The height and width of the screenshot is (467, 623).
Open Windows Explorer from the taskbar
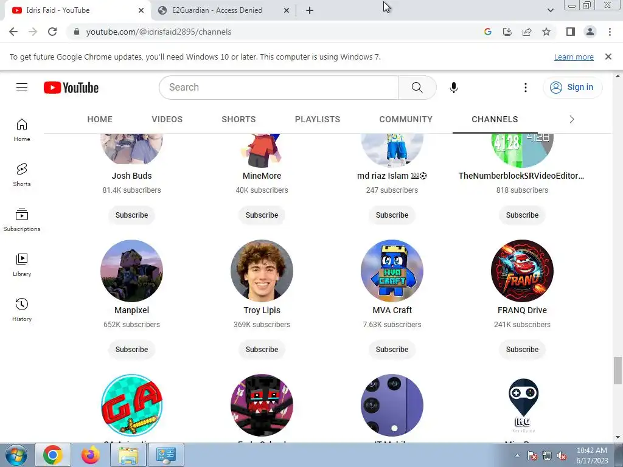click(128, 455)
